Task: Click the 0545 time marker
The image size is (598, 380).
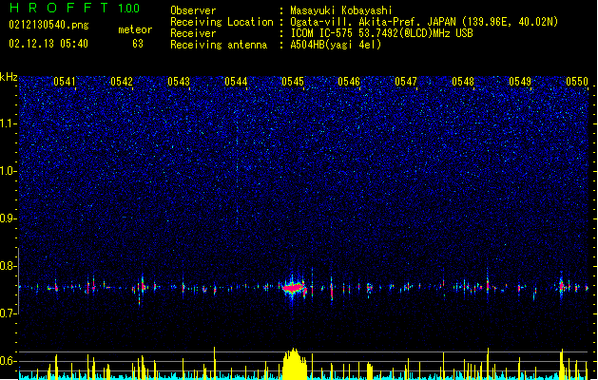Action: 293,82
